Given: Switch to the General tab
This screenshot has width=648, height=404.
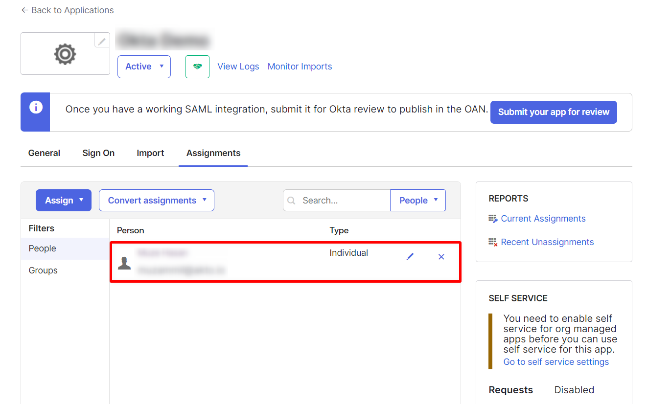Looking at the screenshot, I should coord(44,153).
